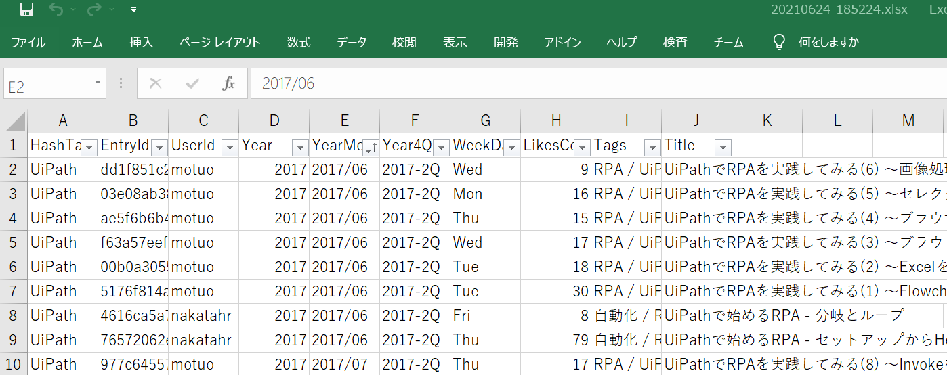Undo the last action

(56, 9)
